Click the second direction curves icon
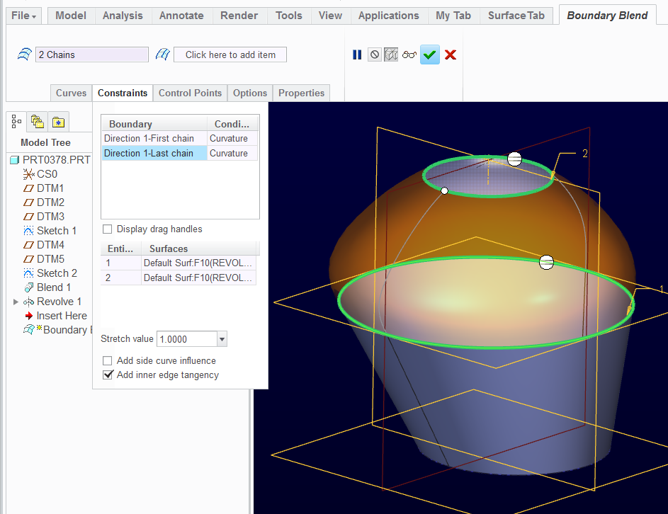 (163, 55)
